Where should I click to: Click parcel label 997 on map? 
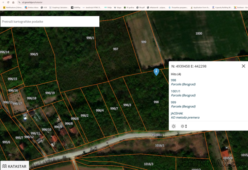(x=115, y=49)
